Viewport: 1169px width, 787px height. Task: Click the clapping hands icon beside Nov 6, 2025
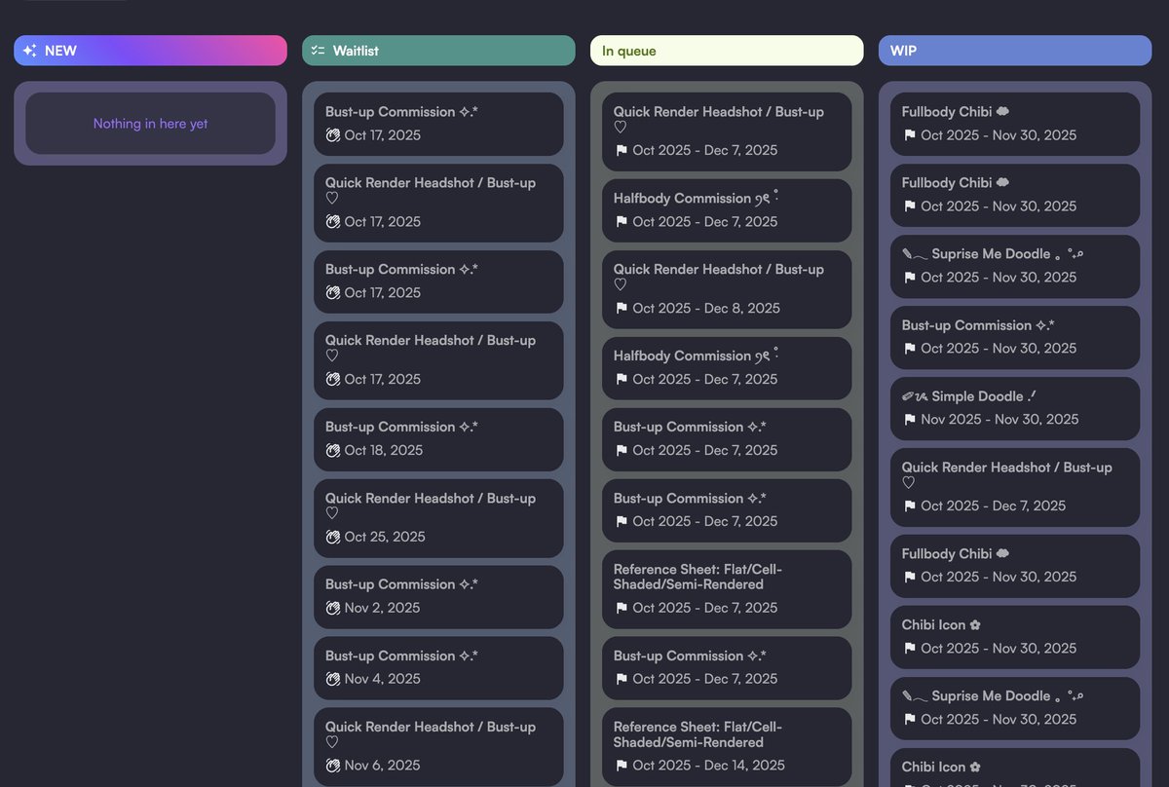tap(332, 766)
